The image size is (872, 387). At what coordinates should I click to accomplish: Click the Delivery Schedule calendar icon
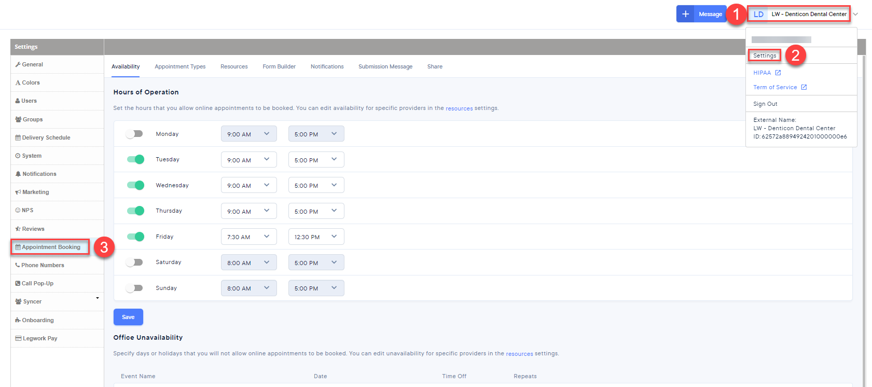click(18, 138)
